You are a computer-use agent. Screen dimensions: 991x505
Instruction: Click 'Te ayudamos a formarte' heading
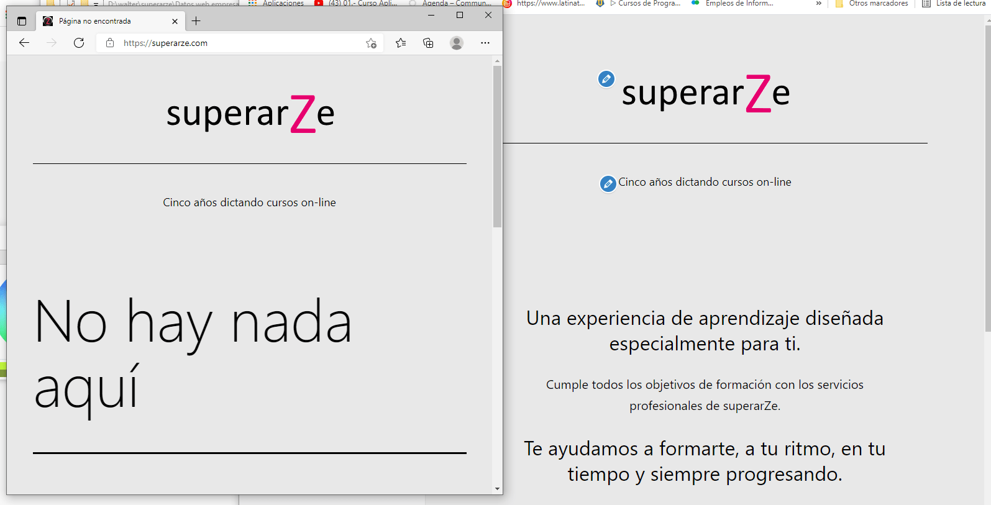(705, 461)
